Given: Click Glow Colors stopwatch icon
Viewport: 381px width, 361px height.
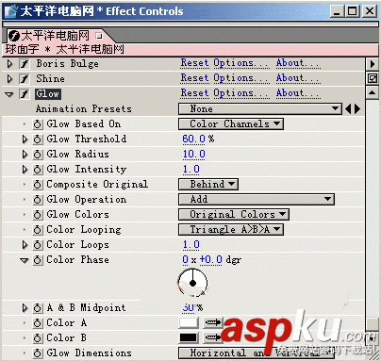Looking at the screenshot, I should 38,215.
